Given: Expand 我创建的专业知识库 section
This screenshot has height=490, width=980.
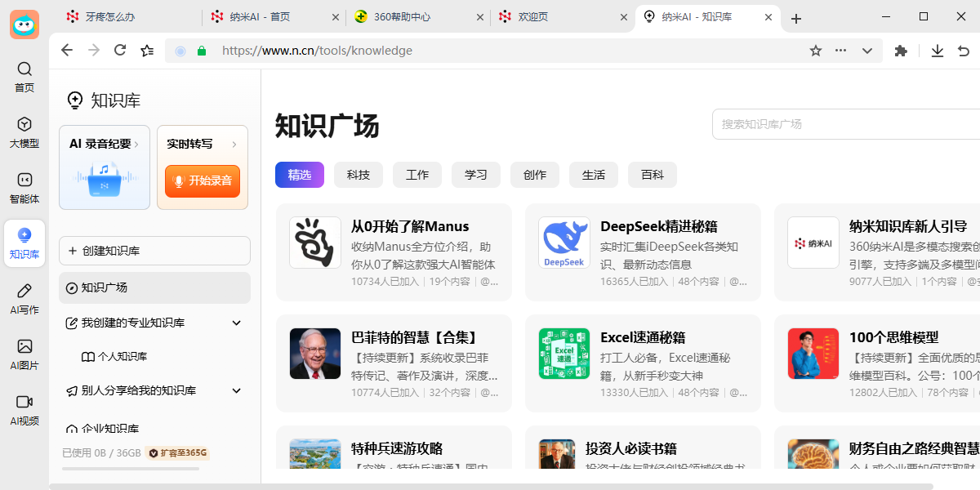Looking at the screenshot, I should click(236, 323).
